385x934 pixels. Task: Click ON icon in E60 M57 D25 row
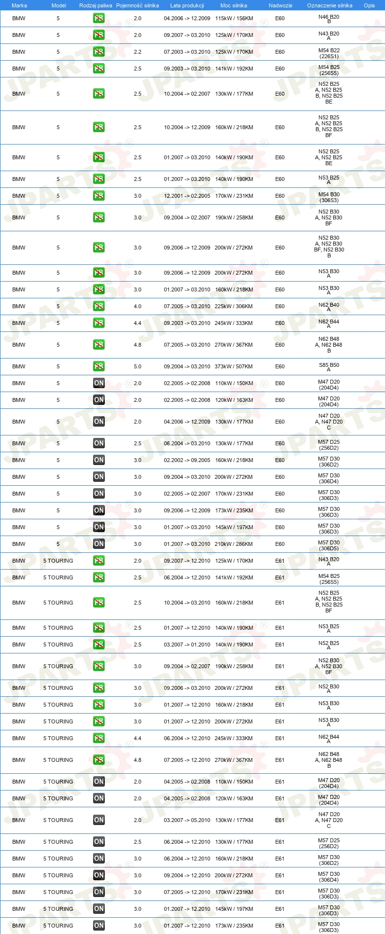[99, 443]
